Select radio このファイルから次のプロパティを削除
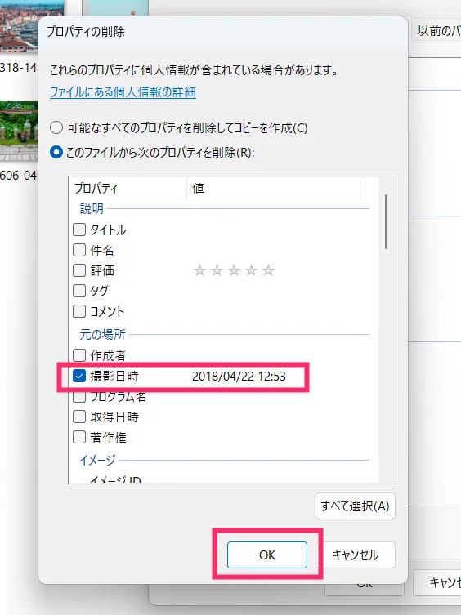461x615 pixels. coord(56,152)
